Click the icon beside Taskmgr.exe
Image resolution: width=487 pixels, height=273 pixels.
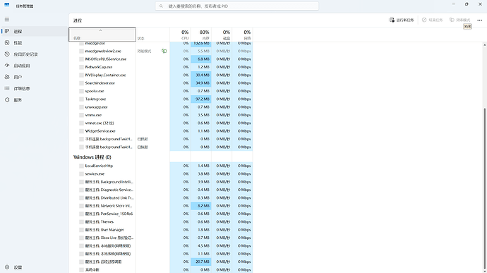pos(81,99)
